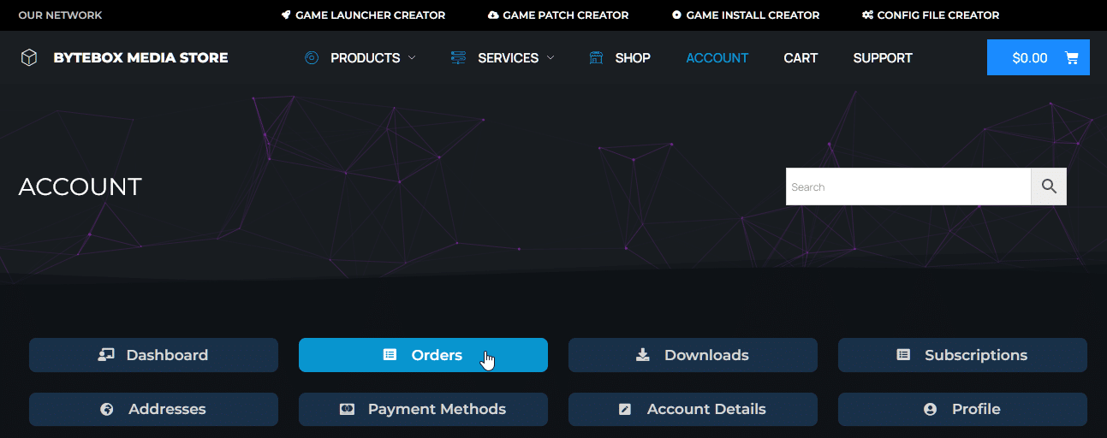Select the Dashboard account tab
Screen dimensions: 1107x438
coord(153,355)
